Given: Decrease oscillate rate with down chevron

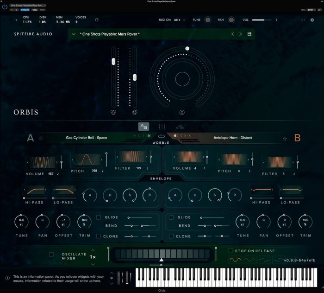Looking at the screenshot, I should click(x=93, y=264).
